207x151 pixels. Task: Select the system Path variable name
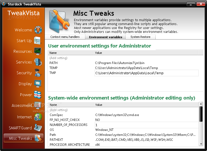point(53,135)
